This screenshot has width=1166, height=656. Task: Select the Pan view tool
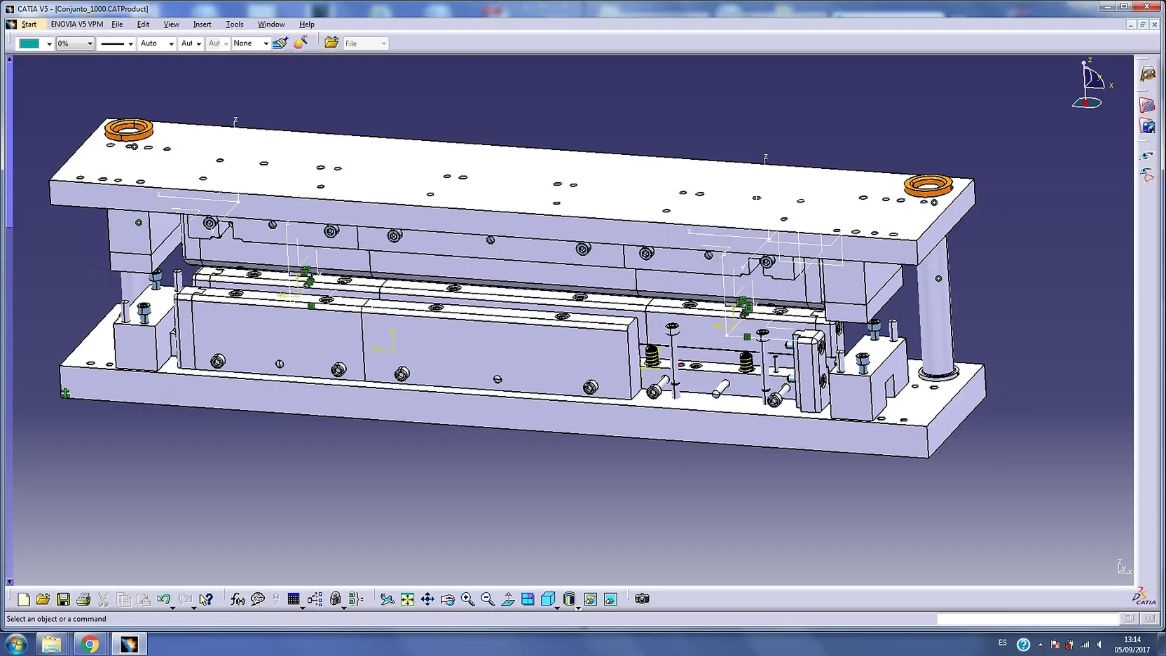coord(427,599)
